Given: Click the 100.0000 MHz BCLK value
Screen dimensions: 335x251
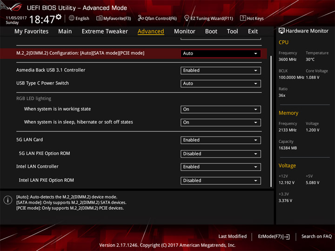Looking at the screenshot, I should click(291, 77).
